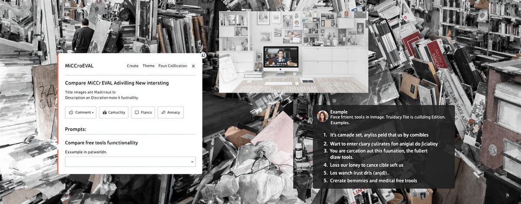The height and width of the screenshot is (204, 521).
Task: Open the desk with iMac thumbnail image
Action: 293,52
